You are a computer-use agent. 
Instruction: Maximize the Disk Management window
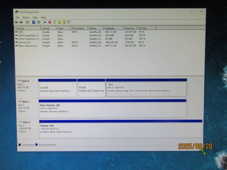pyautogui.click(x=191, y=12)
